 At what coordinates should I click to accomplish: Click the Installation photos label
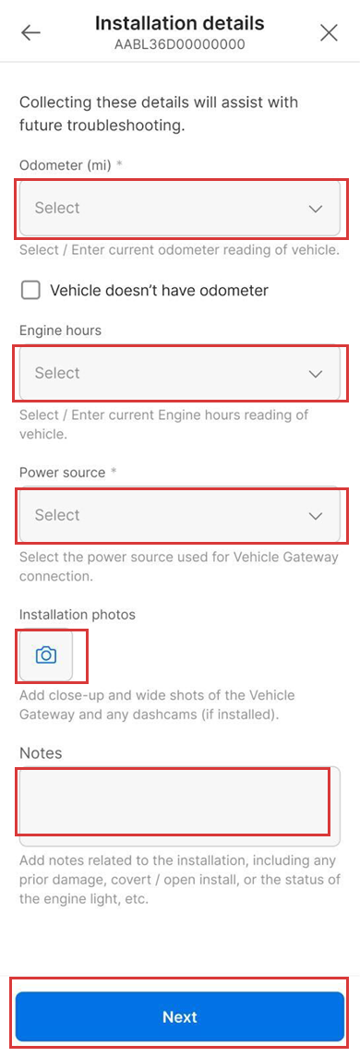click(x=78, y=615)
